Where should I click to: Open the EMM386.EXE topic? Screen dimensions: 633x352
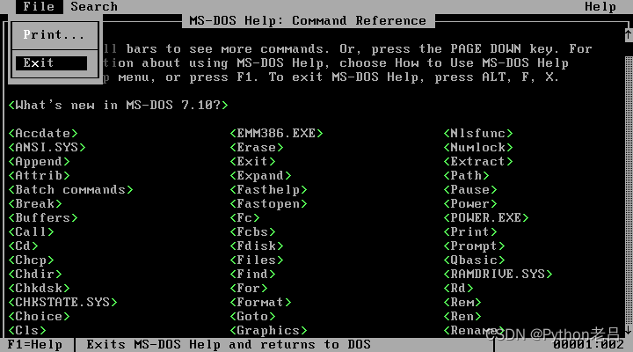[277, 134]
